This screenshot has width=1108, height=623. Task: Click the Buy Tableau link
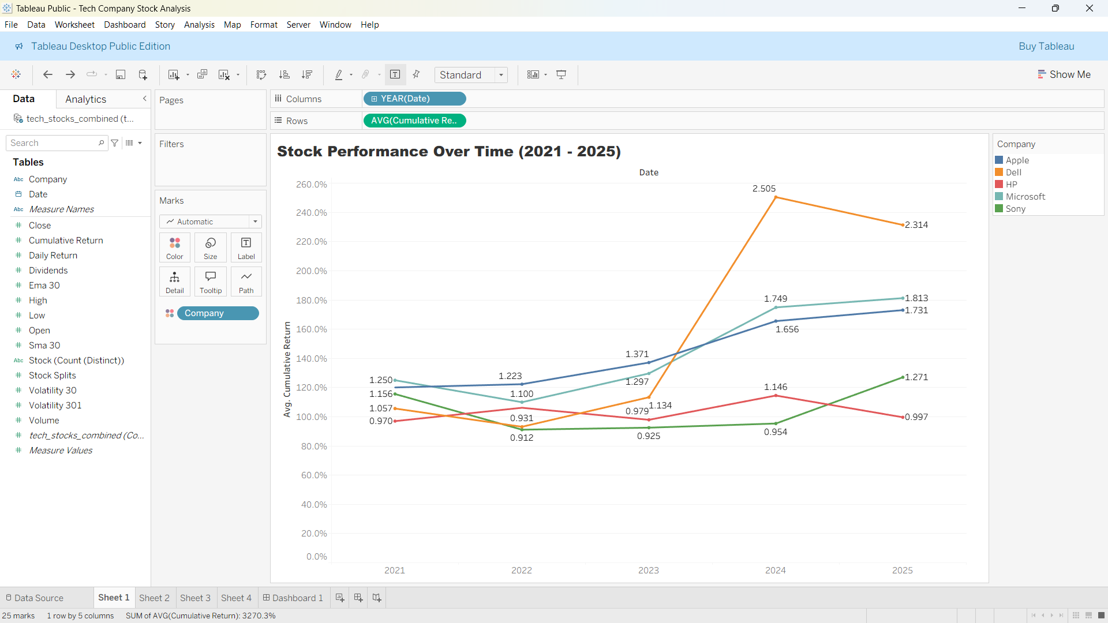tap(1046, 46)
